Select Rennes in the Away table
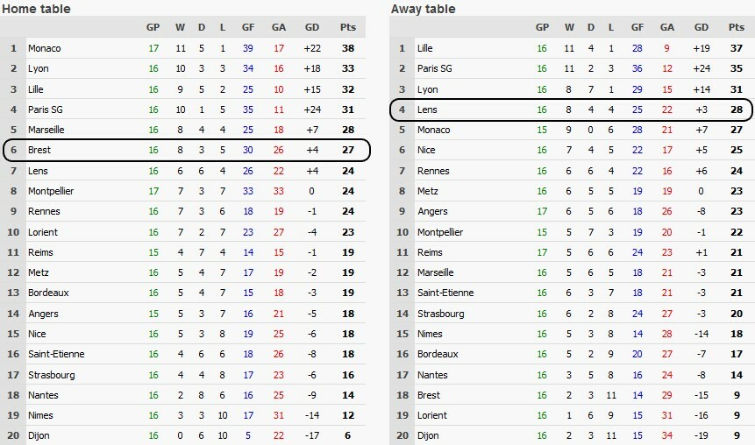The image size is (755, 445). pos(434,171)
